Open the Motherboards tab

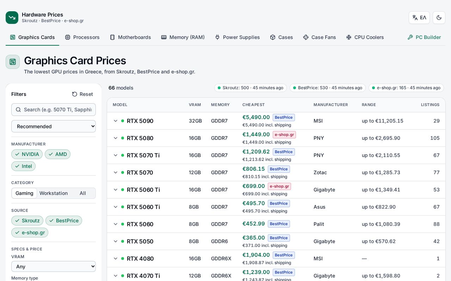pyautogui.click(x=130, y=37)
